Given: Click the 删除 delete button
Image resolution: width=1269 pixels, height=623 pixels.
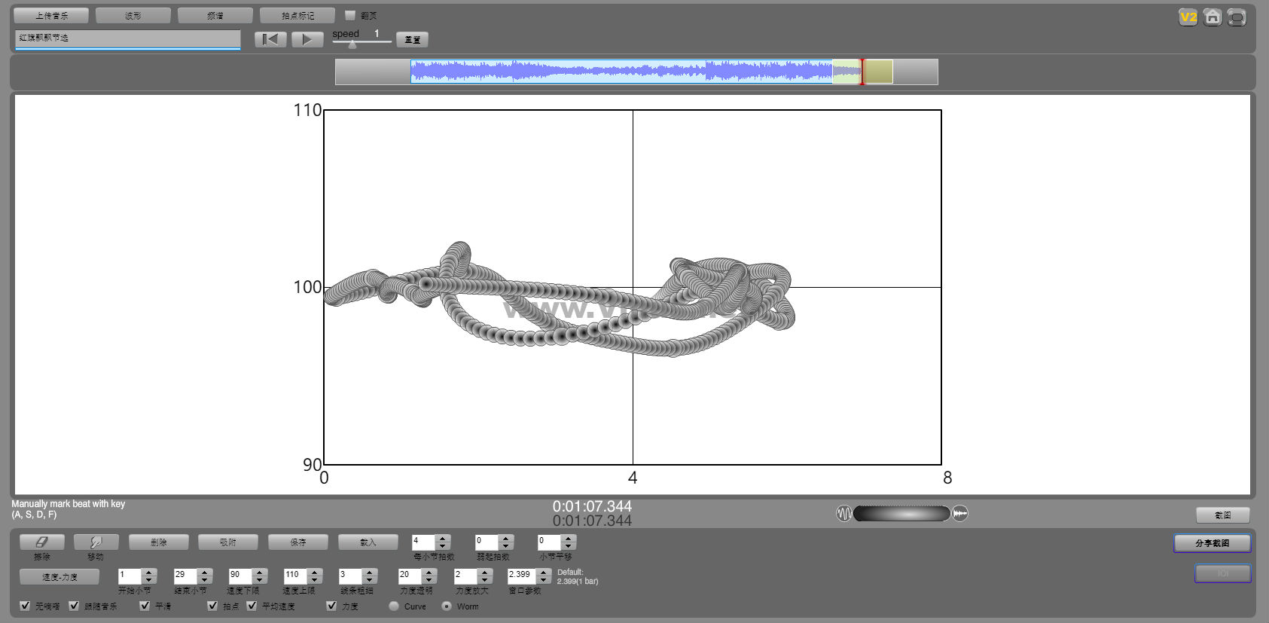Looking at the screenshot, I should click(158, 542).
